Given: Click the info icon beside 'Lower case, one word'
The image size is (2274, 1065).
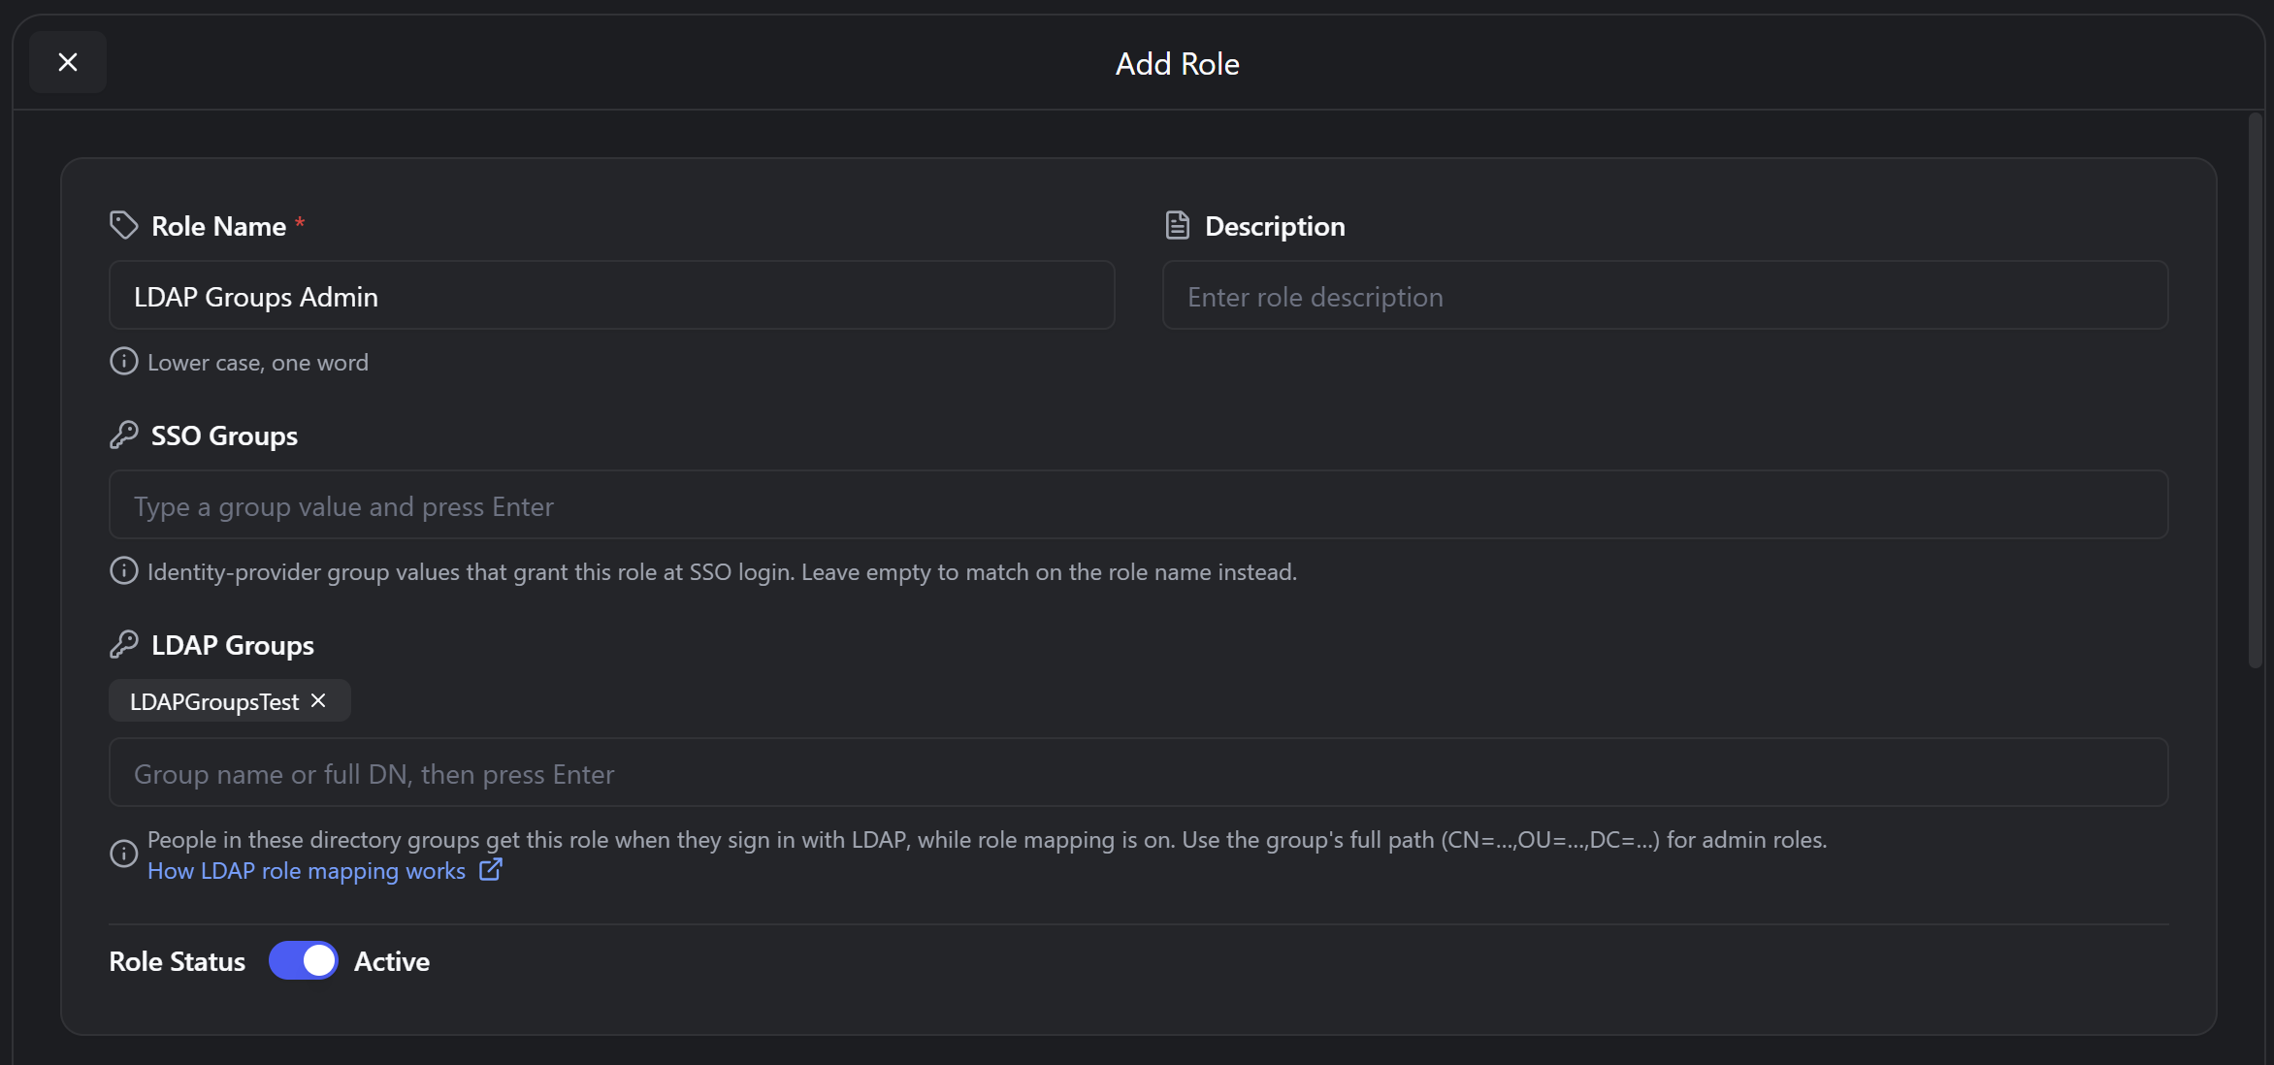Looking at the screenshot, I should (123, 361).
